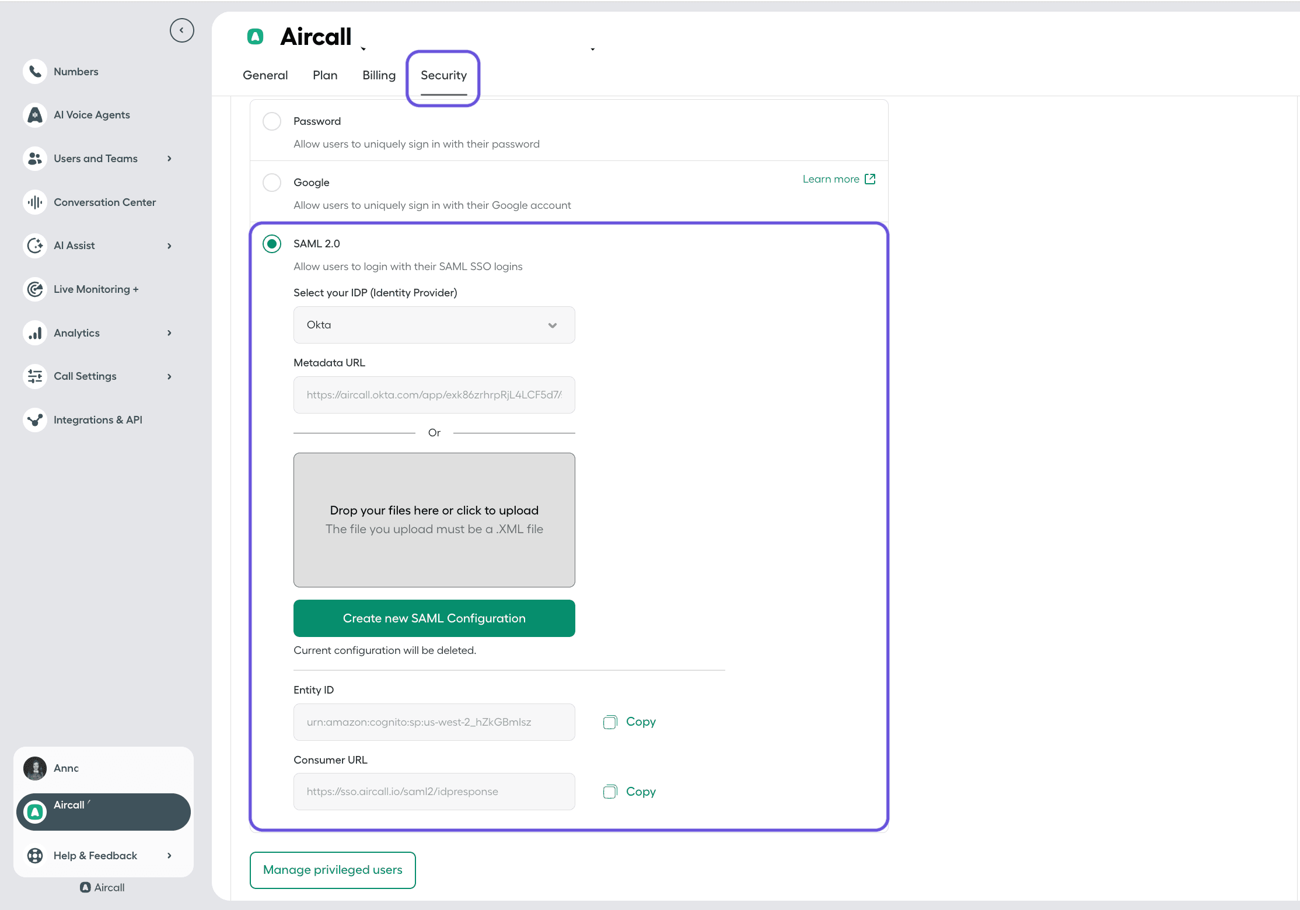
Task: Collapse sidebar with the arrow button
Action: coord(181,30)
